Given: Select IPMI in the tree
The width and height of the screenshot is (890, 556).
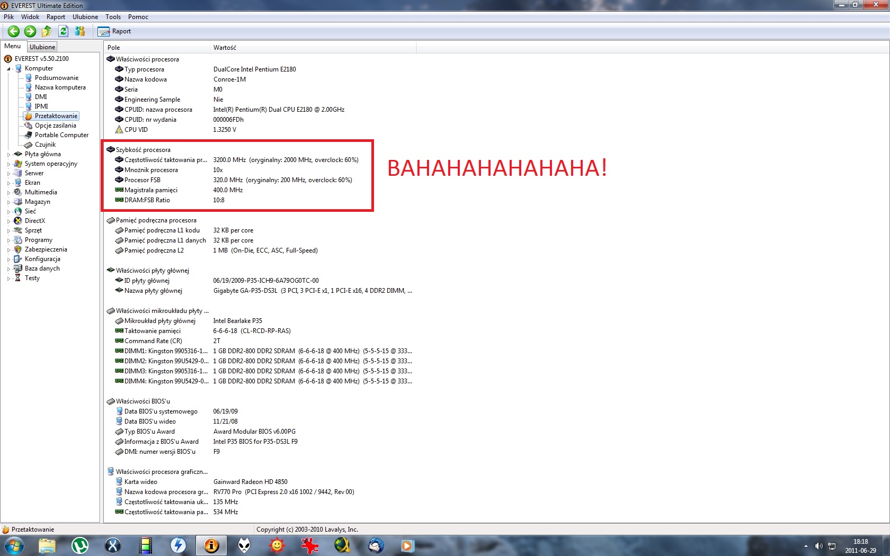Looking at the screenshot, I should tap(41, 106).
